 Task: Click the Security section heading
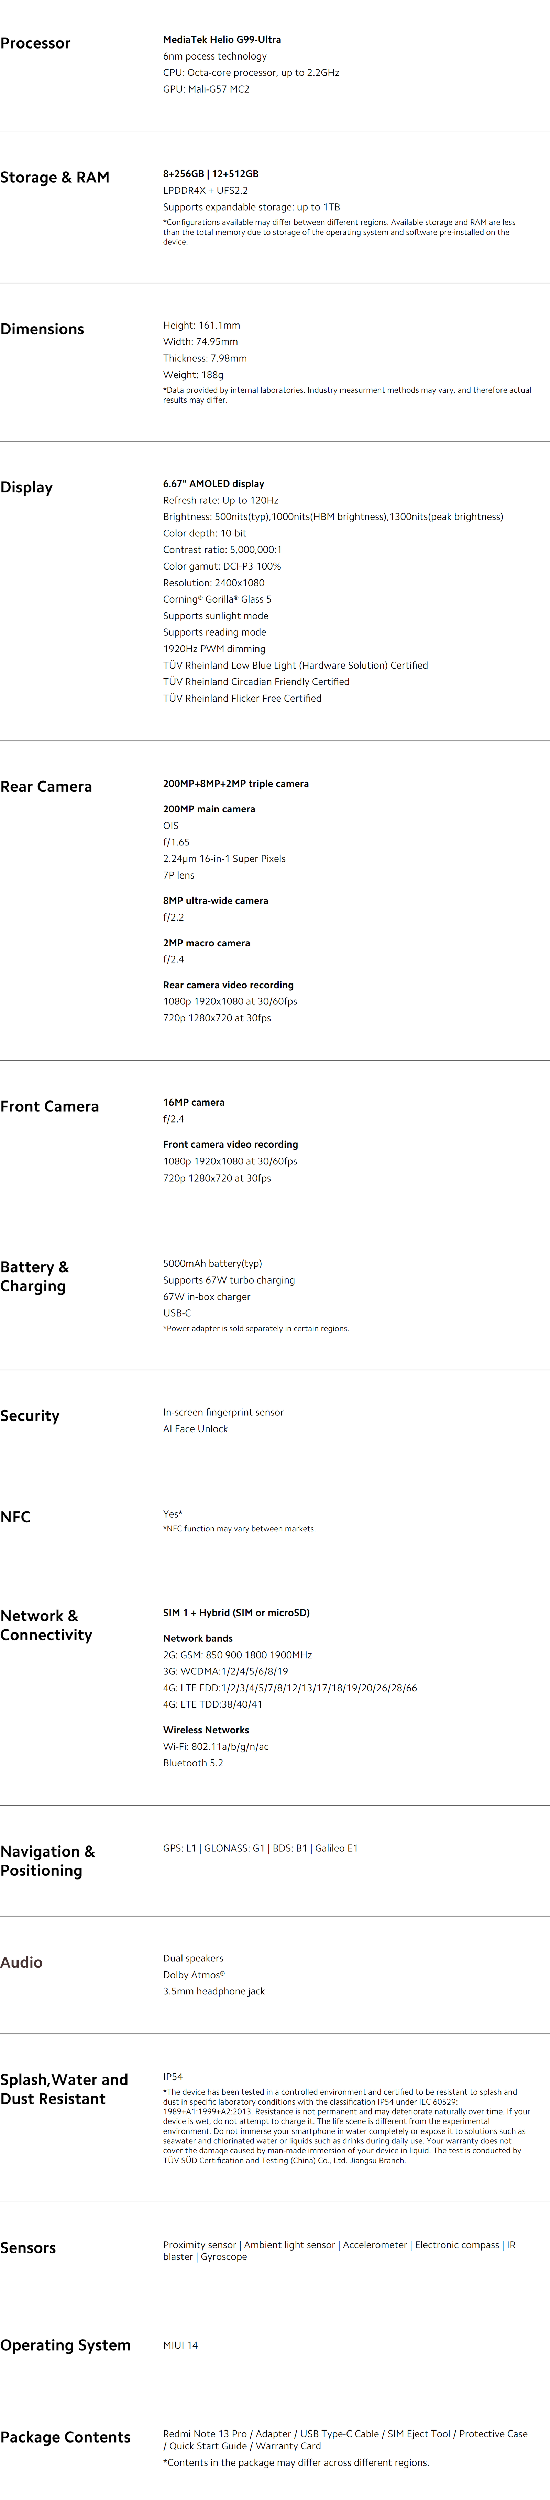[x=30, y=1416]
